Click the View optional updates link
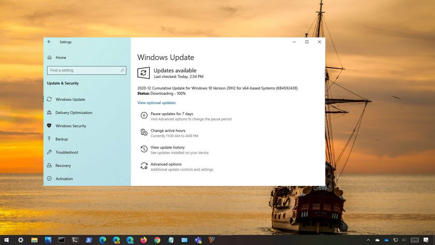 point(157,103)
